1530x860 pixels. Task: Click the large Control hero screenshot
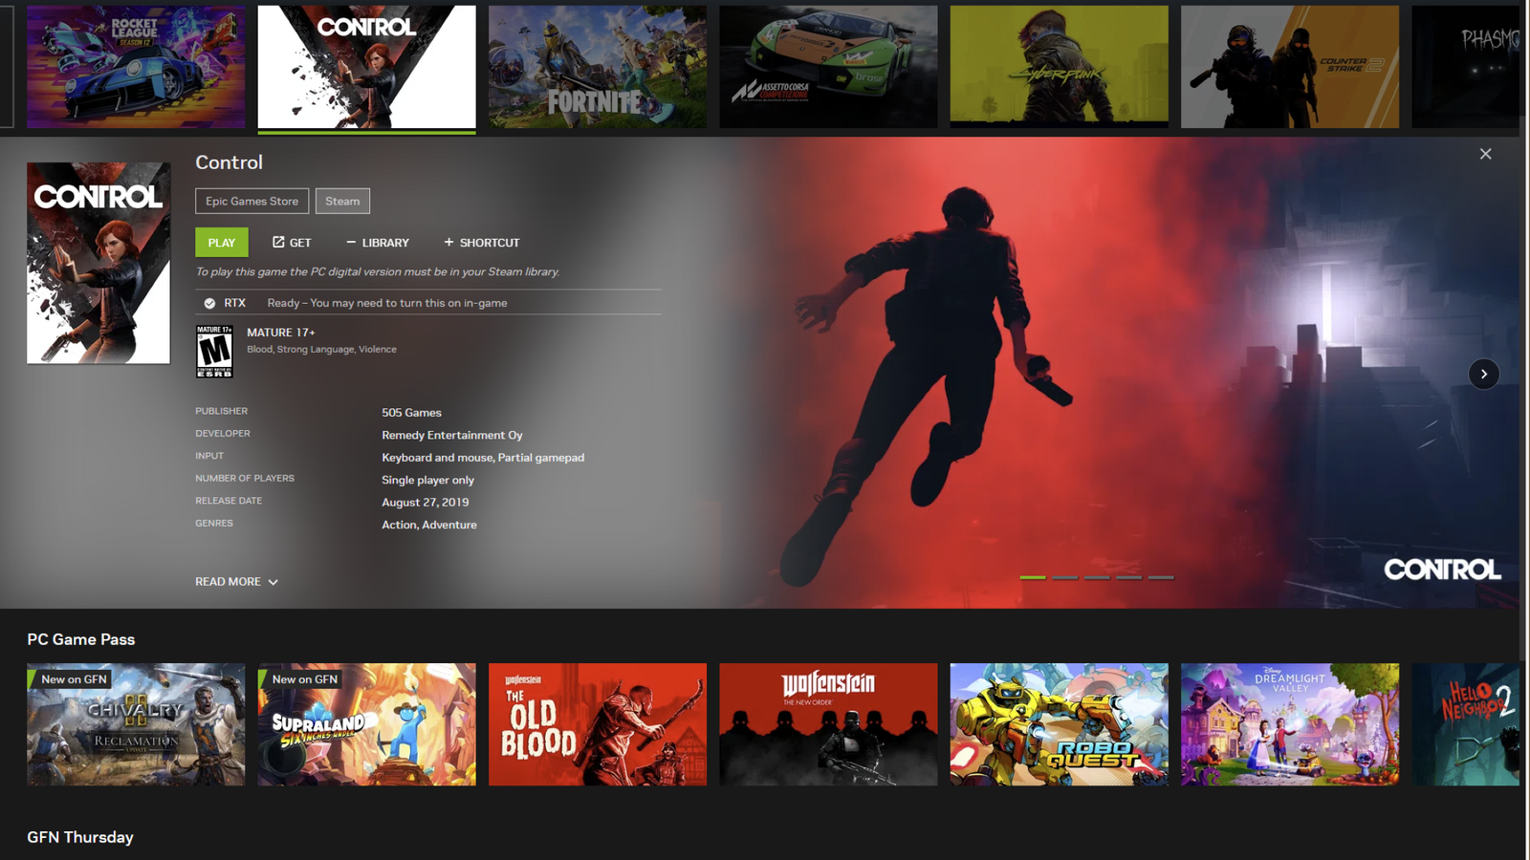(x=1119, y=373)
